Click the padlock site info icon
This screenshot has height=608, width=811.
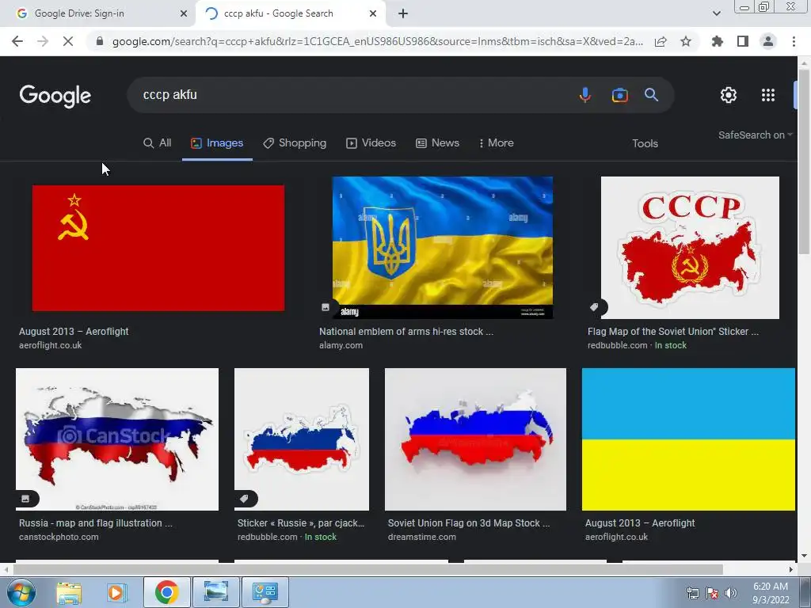click(x=100, y=41)
